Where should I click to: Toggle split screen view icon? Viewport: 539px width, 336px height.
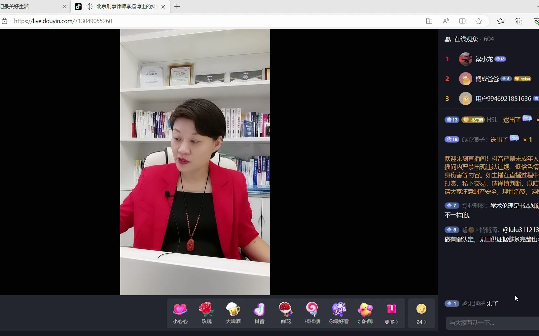[x=462, y=21]
